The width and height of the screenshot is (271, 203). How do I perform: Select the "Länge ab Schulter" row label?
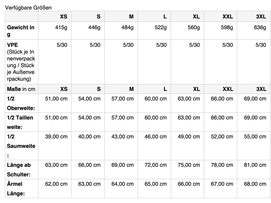[21, 169]
